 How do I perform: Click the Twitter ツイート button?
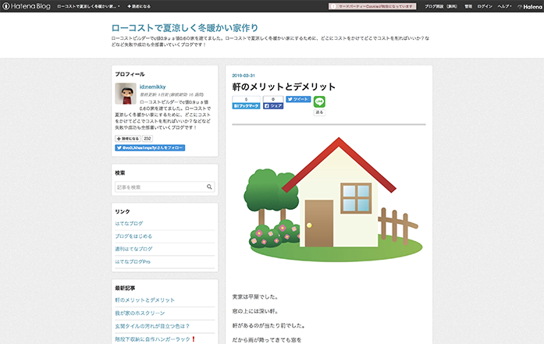click(x=298, y=99)
